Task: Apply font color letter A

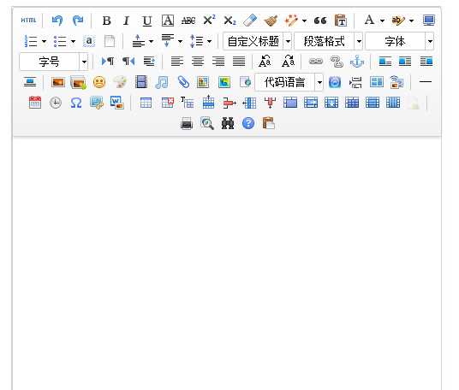Action: pyautogui.click(x=369, y=21)
